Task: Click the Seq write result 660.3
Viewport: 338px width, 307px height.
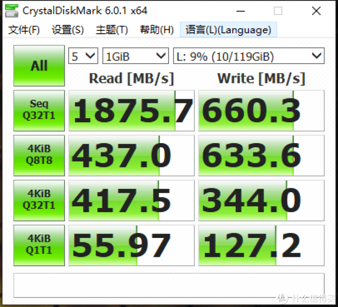Action: point(261,110)
